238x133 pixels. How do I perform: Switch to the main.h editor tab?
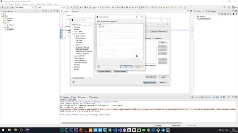coord(75,11)
